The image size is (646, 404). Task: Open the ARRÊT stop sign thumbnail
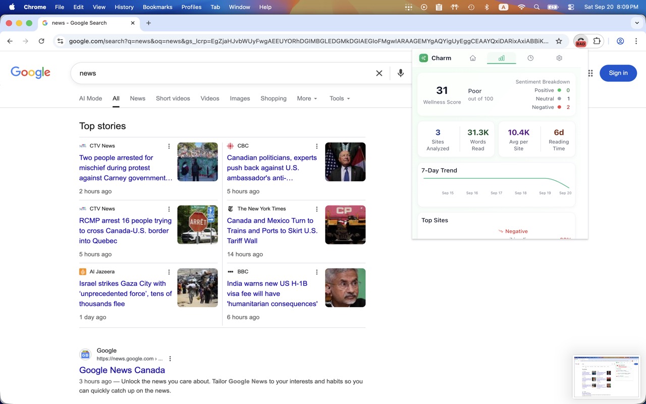pos(197,225)
